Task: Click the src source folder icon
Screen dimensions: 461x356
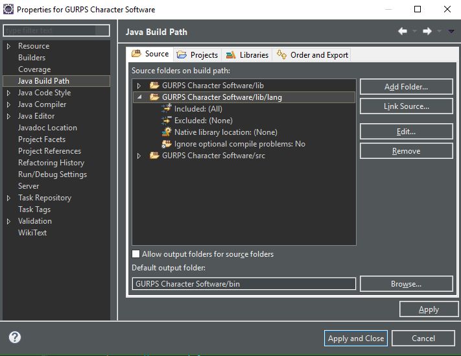Action: point(154,155)
